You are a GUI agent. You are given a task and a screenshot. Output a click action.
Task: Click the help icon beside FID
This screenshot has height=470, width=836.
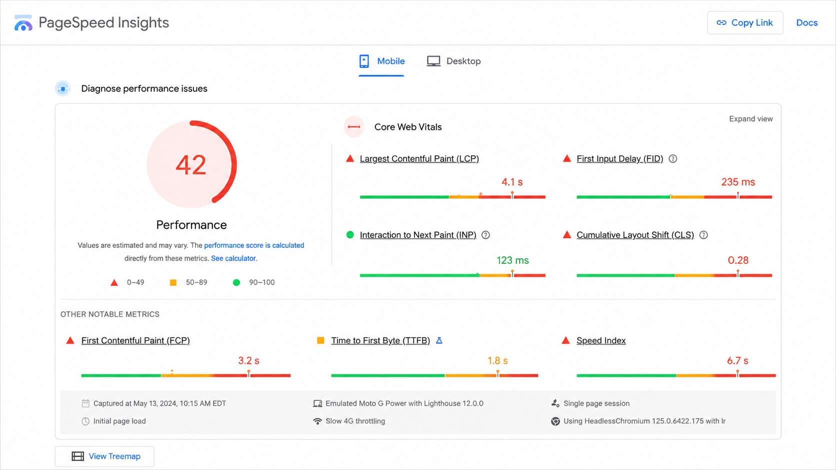673,159
